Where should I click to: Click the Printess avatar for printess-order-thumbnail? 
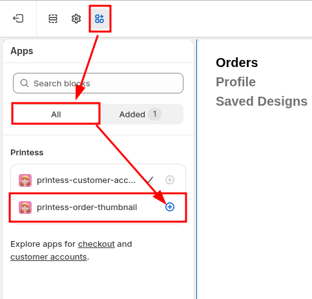[25, 207]
